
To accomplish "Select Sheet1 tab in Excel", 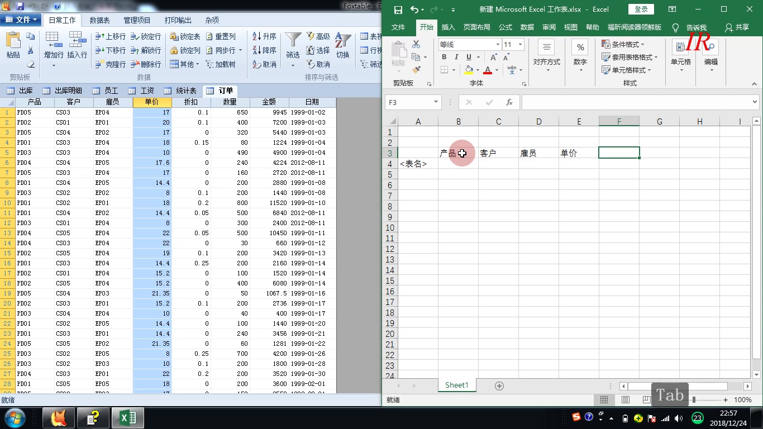I will click(x=456, y=385).
